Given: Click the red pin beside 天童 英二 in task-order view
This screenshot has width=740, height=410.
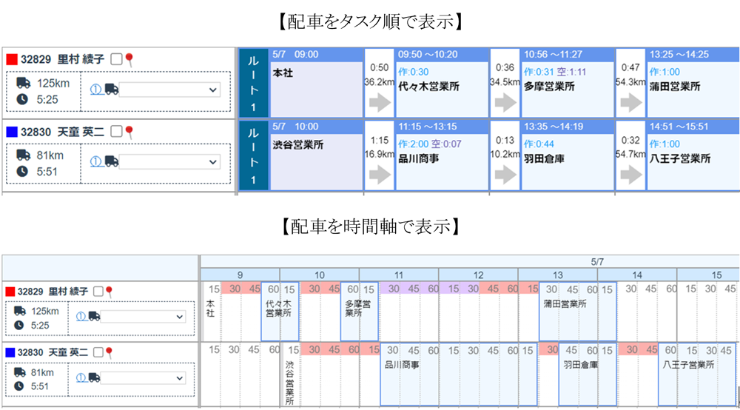Looking at the screenshot, I should [129, 132].
